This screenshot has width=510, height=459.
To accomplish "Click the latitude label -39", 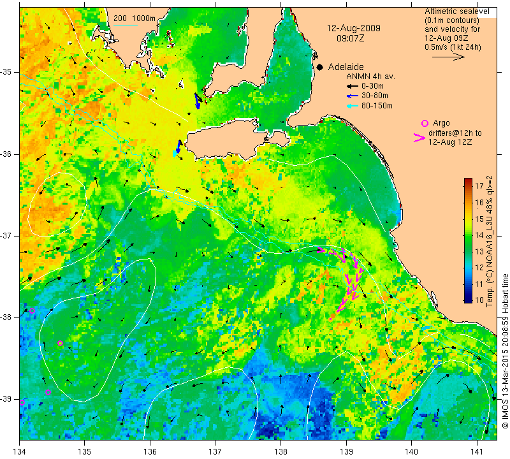I will (6, 399).
